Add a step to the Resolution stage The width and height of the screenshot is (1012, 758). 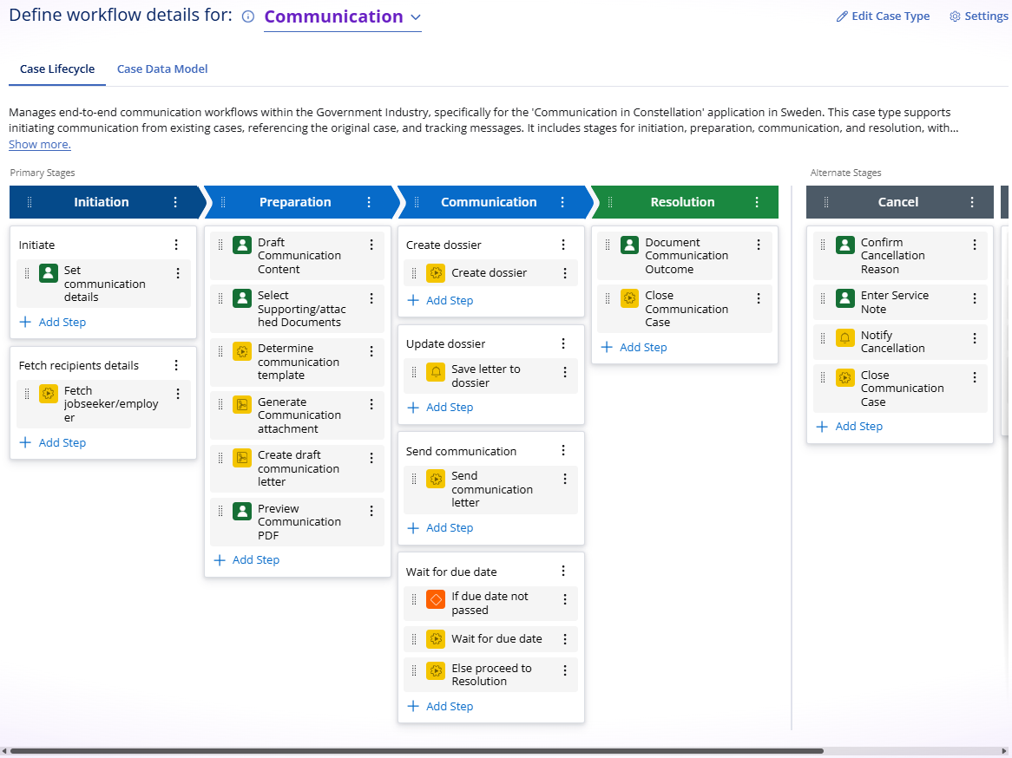[634, 347]
